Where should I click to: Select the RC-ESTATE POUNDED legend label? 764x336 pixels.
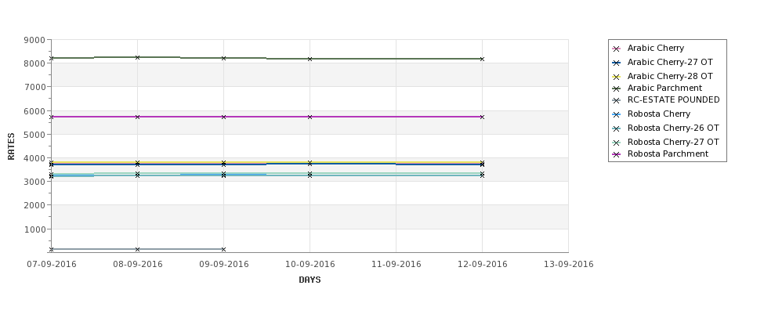(673, 99)
